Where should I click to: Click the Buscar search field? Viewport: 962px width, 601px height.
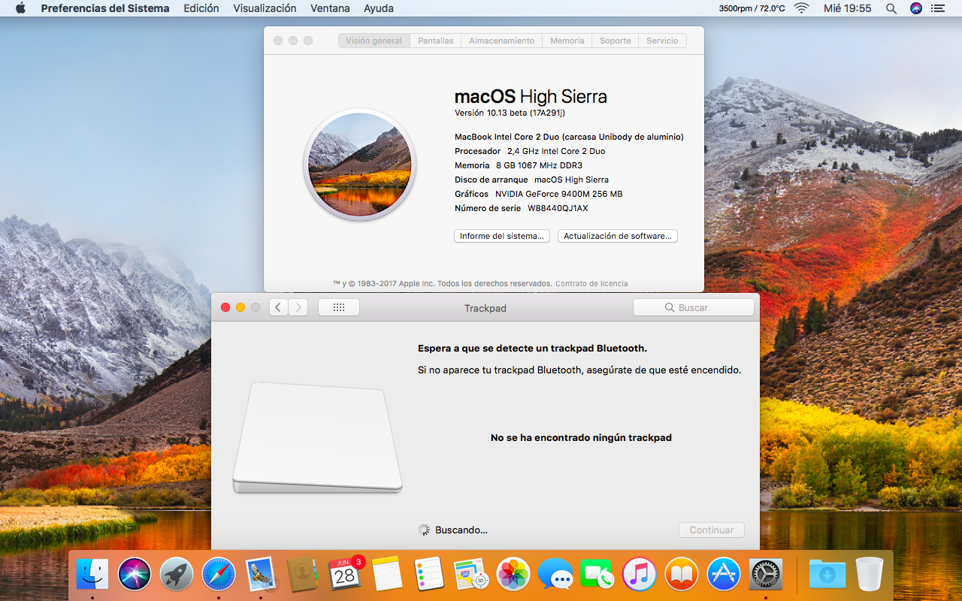[x=694, y=307]
